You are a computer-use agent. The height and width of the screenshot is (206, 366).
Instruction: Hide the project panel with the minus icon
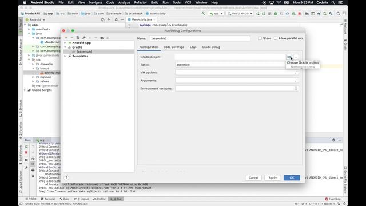122,20
